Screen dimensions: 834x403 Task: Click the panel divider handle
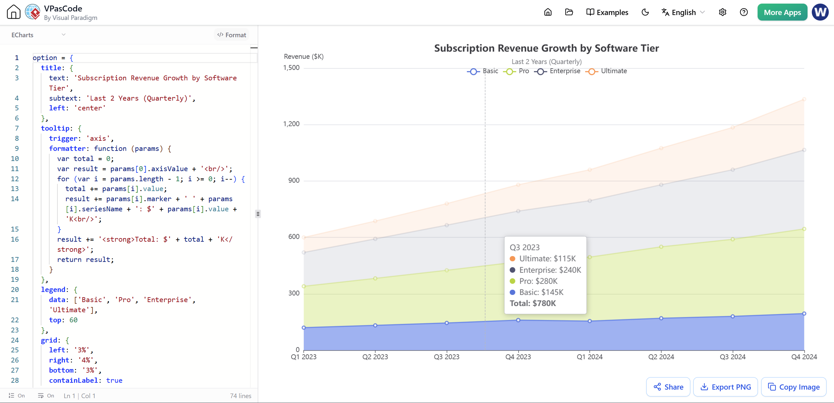point(258,214)
